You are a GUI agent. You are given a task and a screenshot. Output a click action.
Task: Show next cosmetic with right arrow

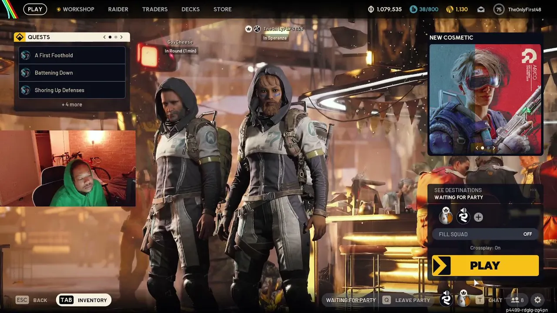(x=493, y=148)
